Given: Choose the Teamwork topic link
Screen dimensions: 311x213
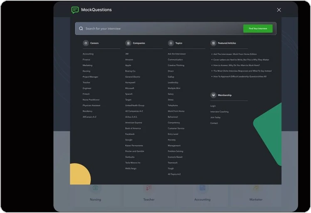Looking at the screenshot, I should pyautogui.click(x=173, y=163).
